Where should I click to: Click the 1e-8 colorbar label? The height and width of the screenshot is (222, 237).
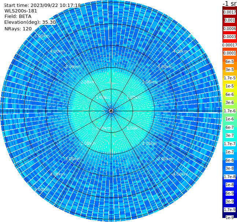pos(230,185)
